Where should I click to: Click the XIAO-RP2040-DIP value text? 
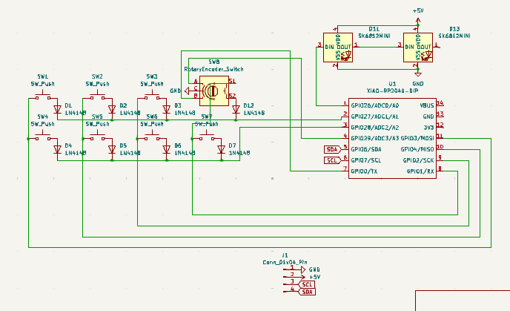coord(391,89)
